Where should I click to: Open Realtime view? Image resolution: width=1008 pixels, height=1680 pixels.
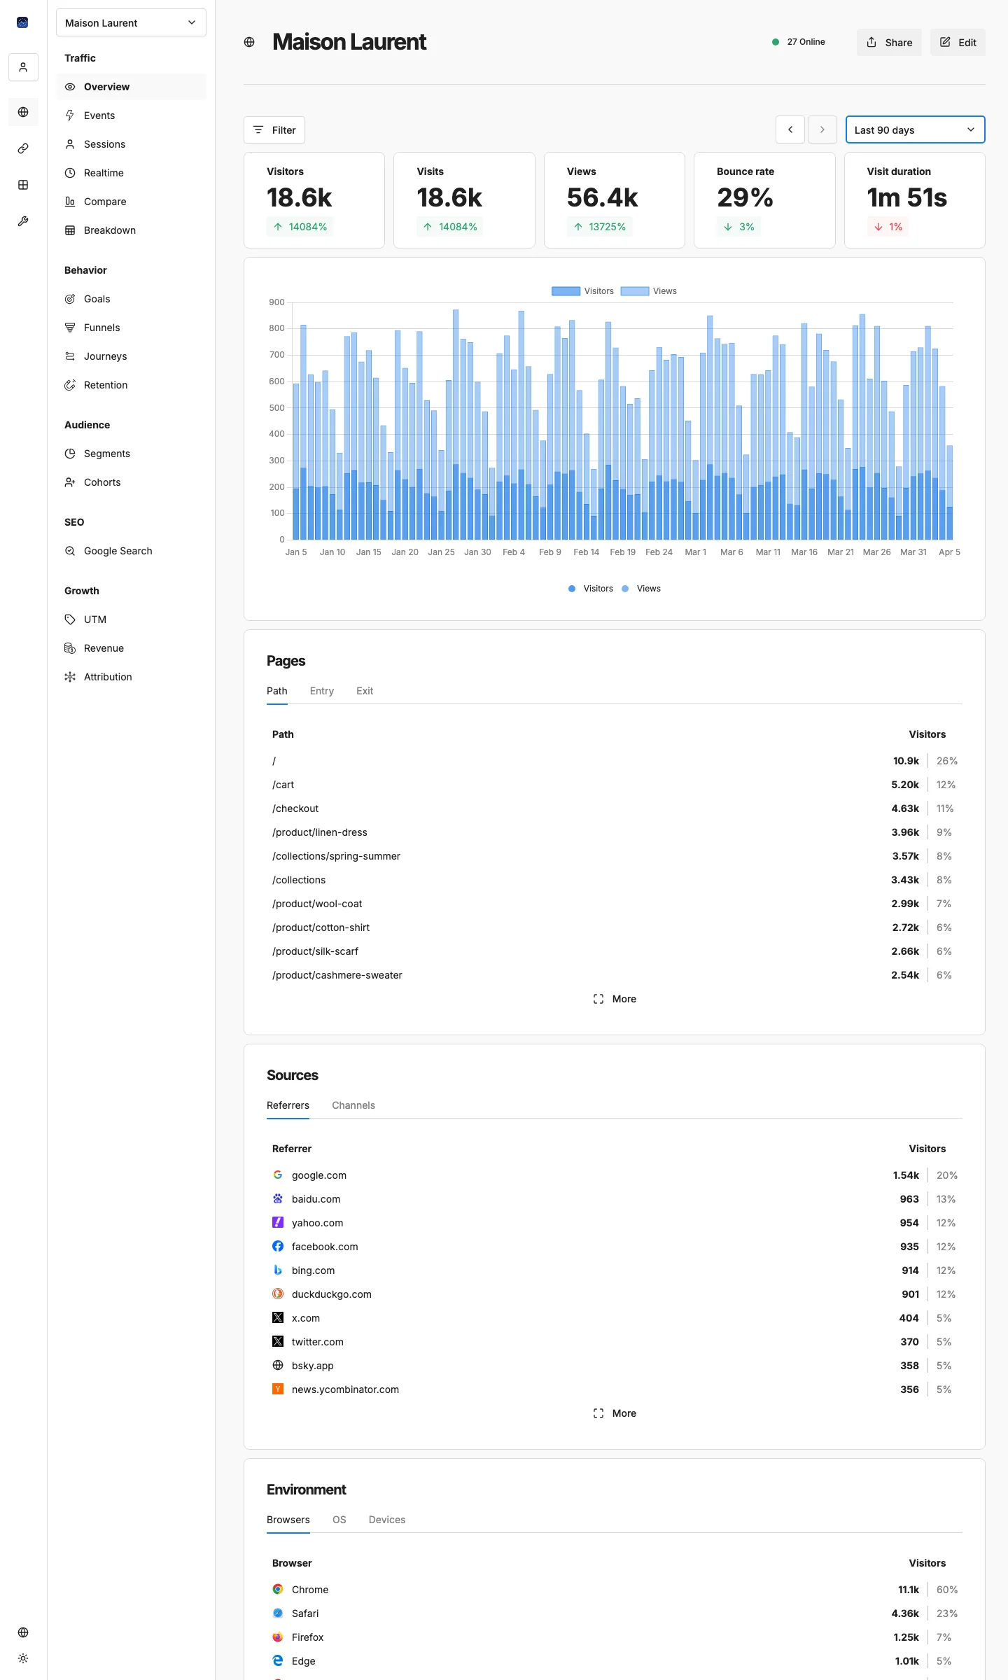131,173
